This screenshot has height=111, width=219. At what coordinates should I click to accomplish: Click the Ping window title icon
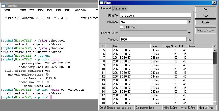(101, 3)
